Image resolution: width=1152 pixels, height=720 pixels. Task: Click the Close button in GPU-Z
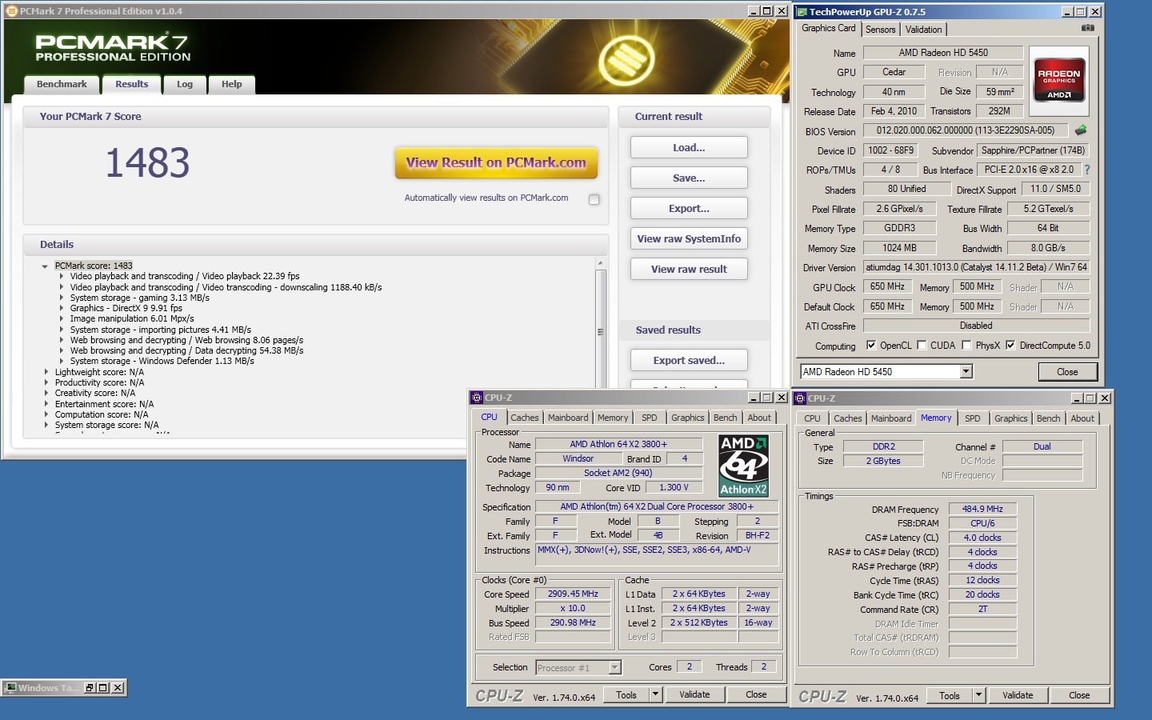coord(1067,372)
